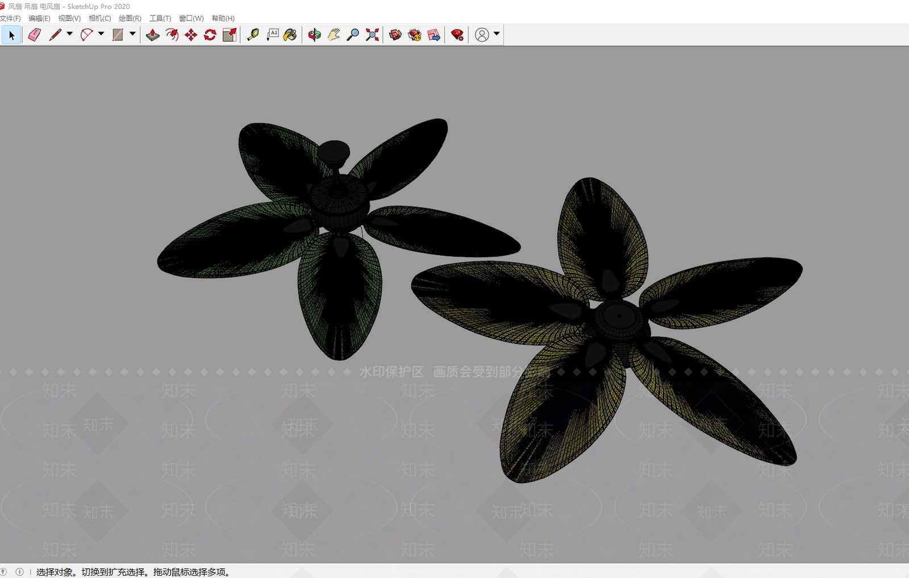909x578 pixels.
Task: Pick the Eraser tool
Action: click(35, 35)
